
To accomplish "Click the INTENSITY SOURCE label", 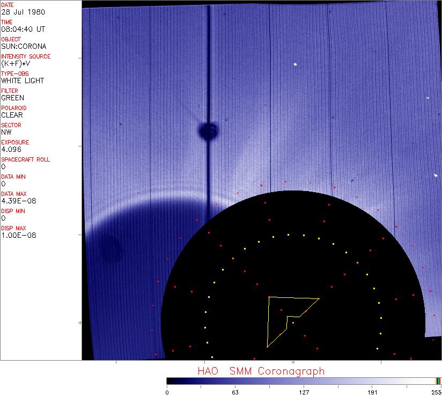I will pos(26,56).
